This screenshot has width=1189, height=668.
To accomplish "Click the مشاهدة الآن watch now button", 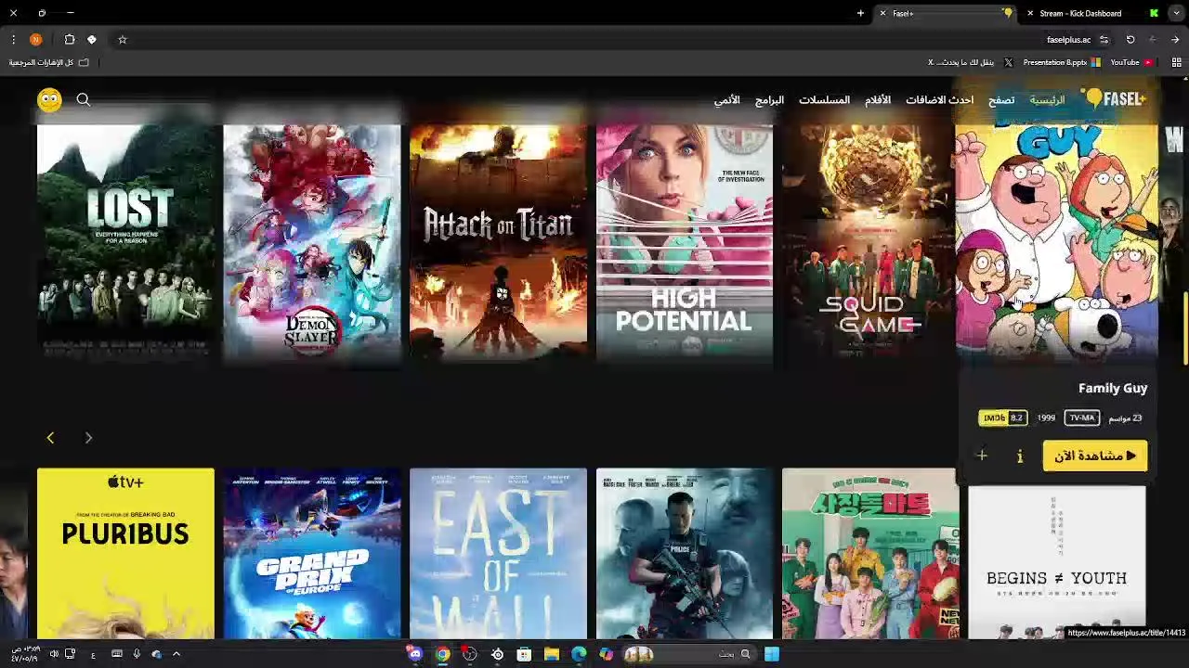I will click(x=1094, y=456).
